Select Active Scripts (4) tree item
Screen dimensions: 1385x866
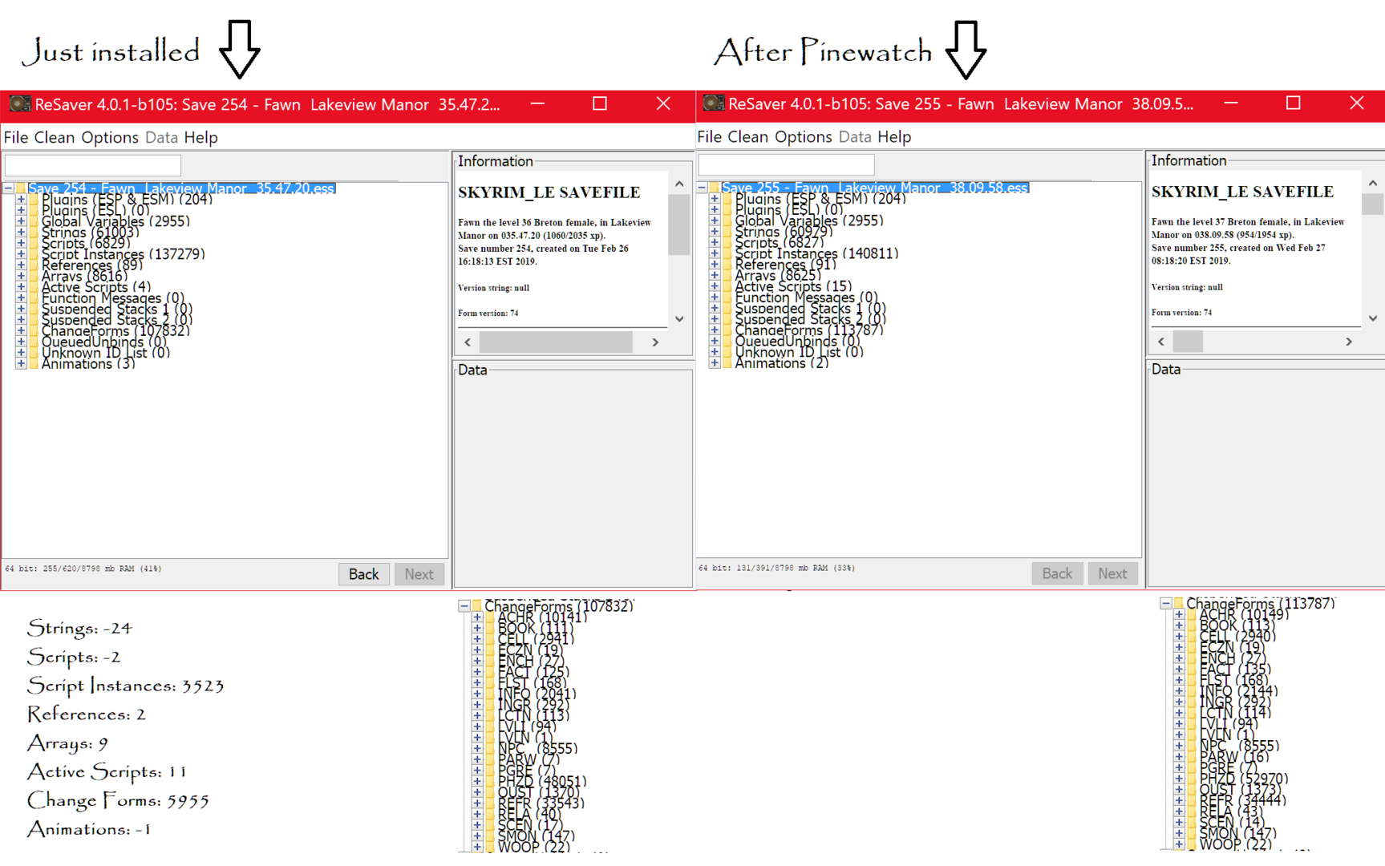coord(96,287)
